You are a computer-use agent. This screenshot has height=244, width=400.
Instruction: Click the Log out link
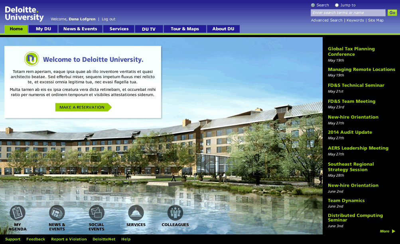108,19
